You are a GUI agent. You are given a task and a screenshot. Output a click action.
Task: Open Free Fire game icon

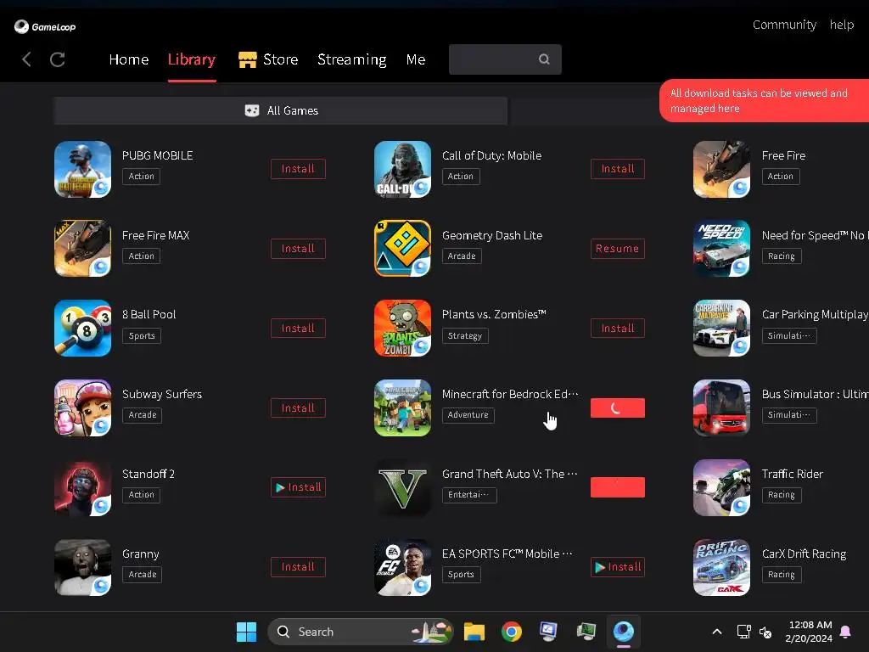point(721,169)
